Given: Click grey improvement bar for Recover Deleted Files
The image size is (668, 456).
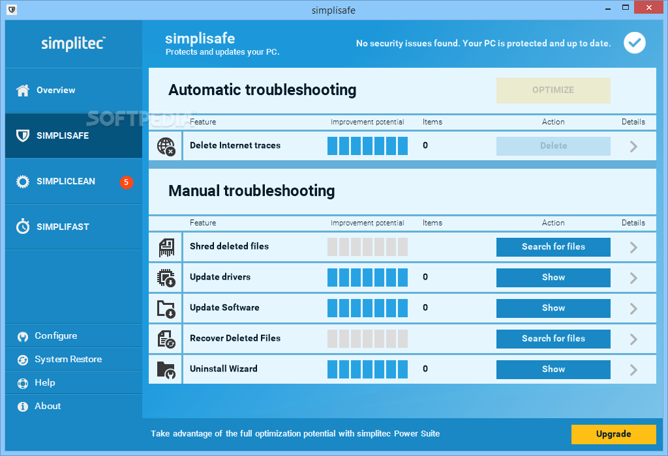Looking at the screenshot, I should click(367, 339).
